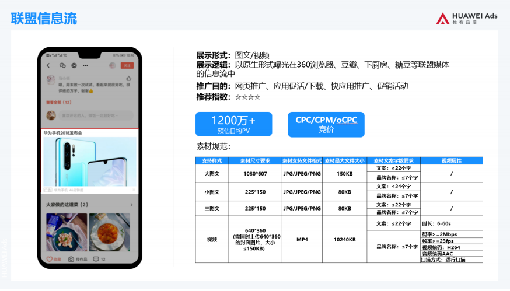This screenshot has width=510, height=291.
Task: Open the shrimp dish photo thumbnail
Action: [67, 232]
